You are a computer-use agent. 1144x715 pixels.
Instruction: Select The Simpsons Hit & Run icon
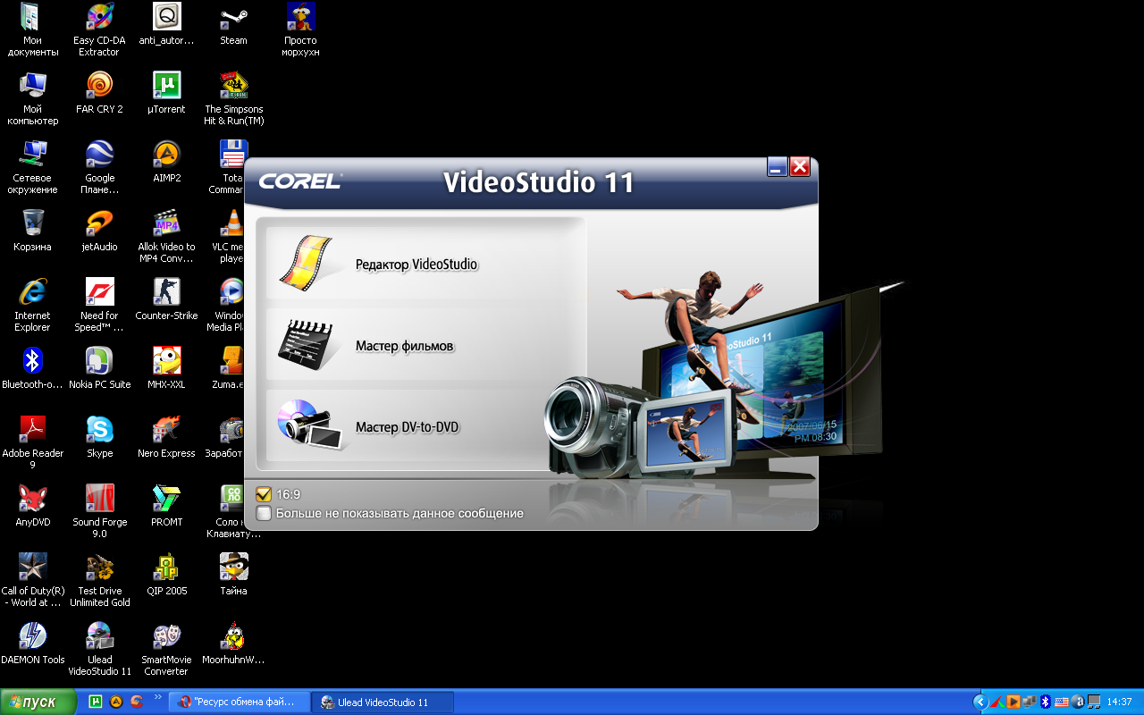click(233, 99)
